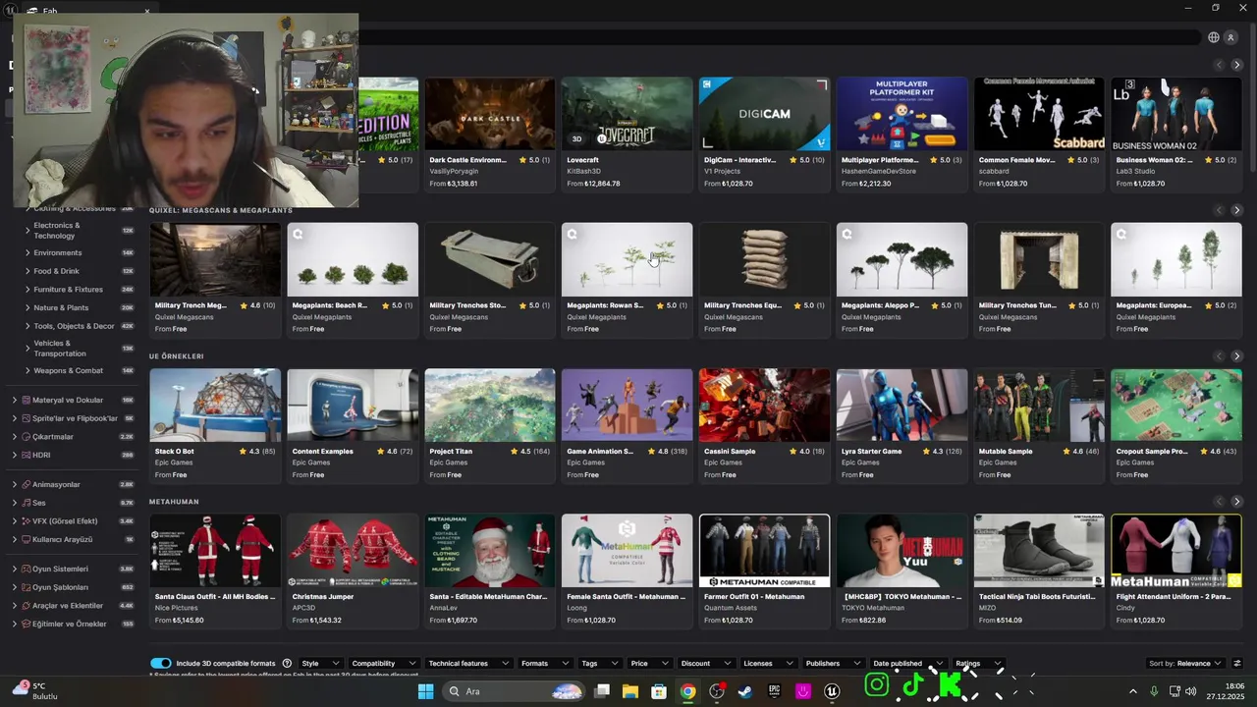Open the Dark Castle Environment thumbnail
This screenshot has height=707, width=1257.
click(x=490, y=113)
